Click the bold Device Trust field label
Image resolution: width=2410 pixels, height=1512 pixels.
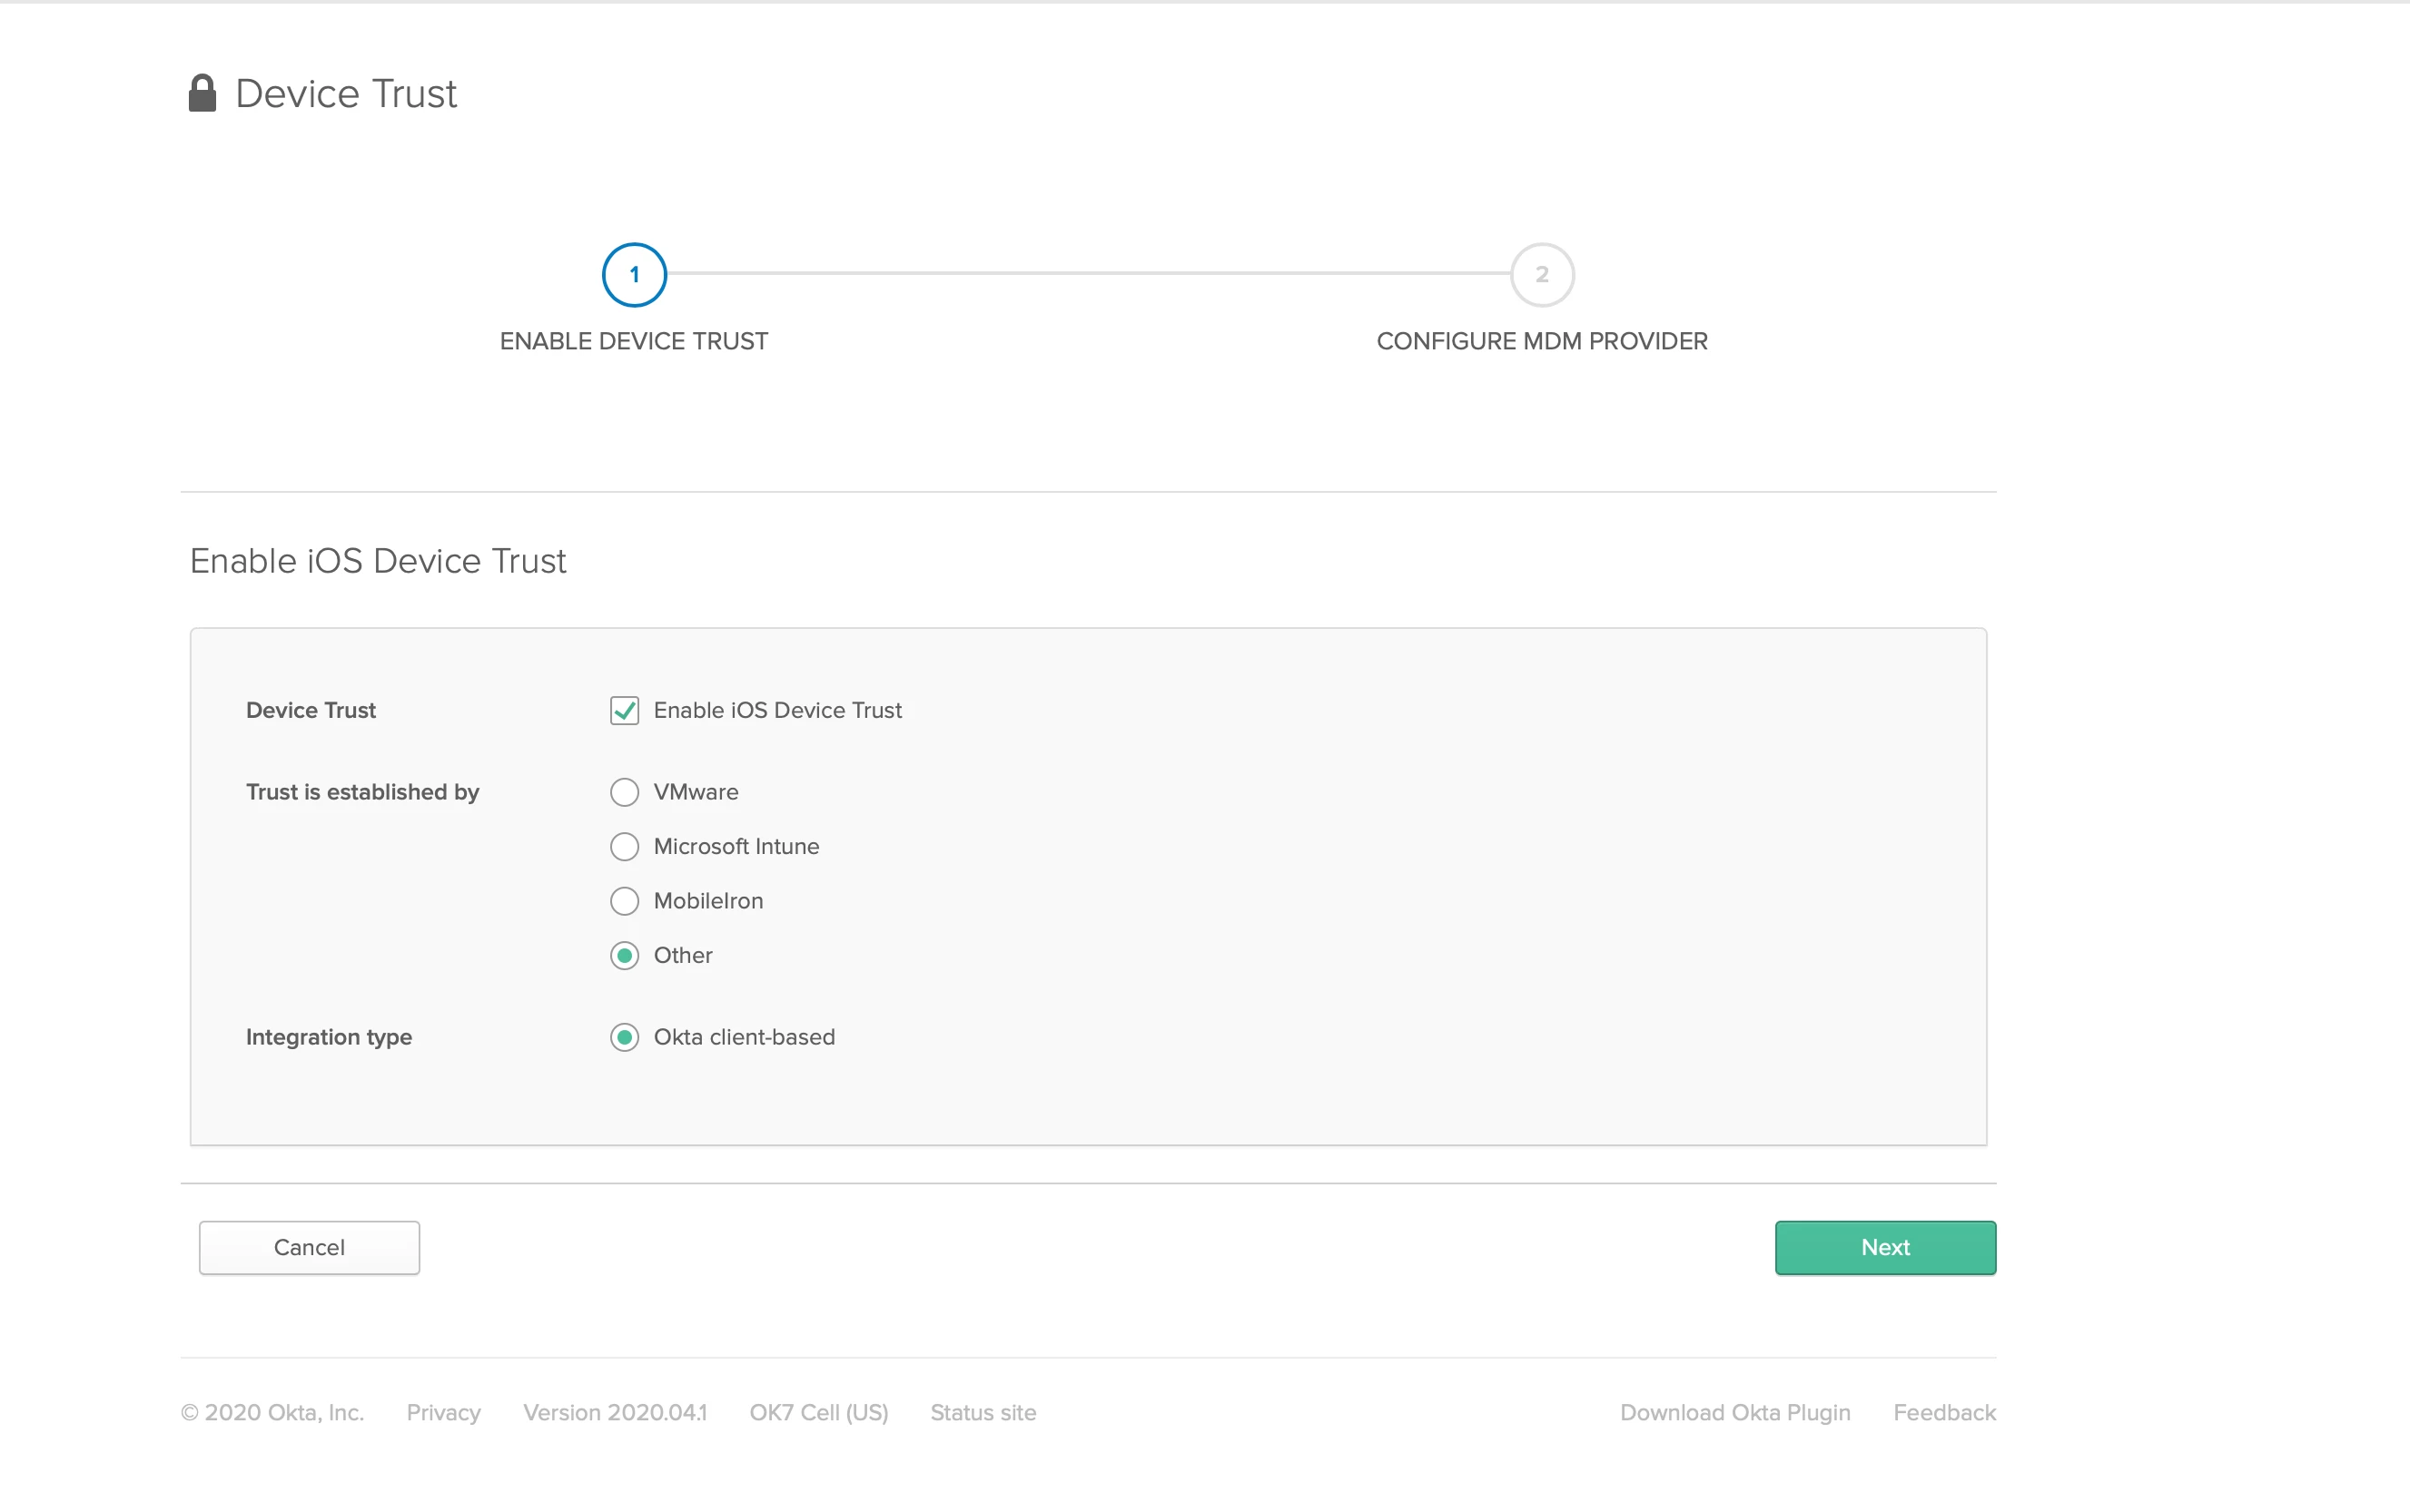click(x=311, y=710)
